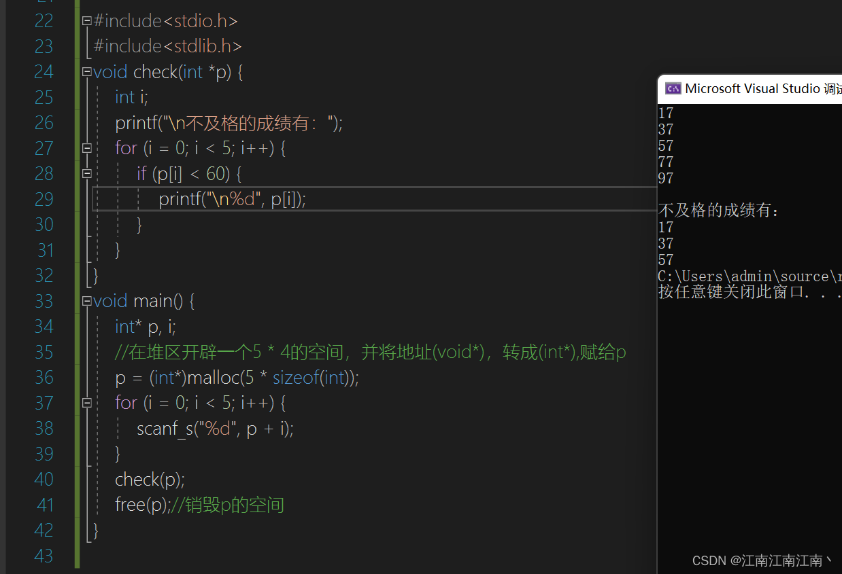Click the free(p); statement on line 41
842x574 pixels.
point(141,505)
